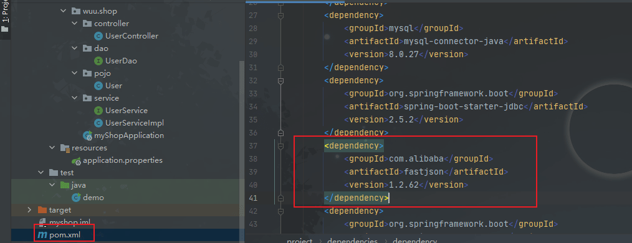Click the version text '8.0.27'

point(404,54)
